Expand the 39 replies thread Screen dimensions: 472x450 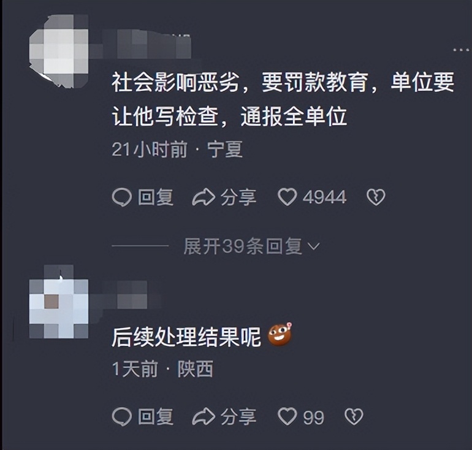pos(252,246)
